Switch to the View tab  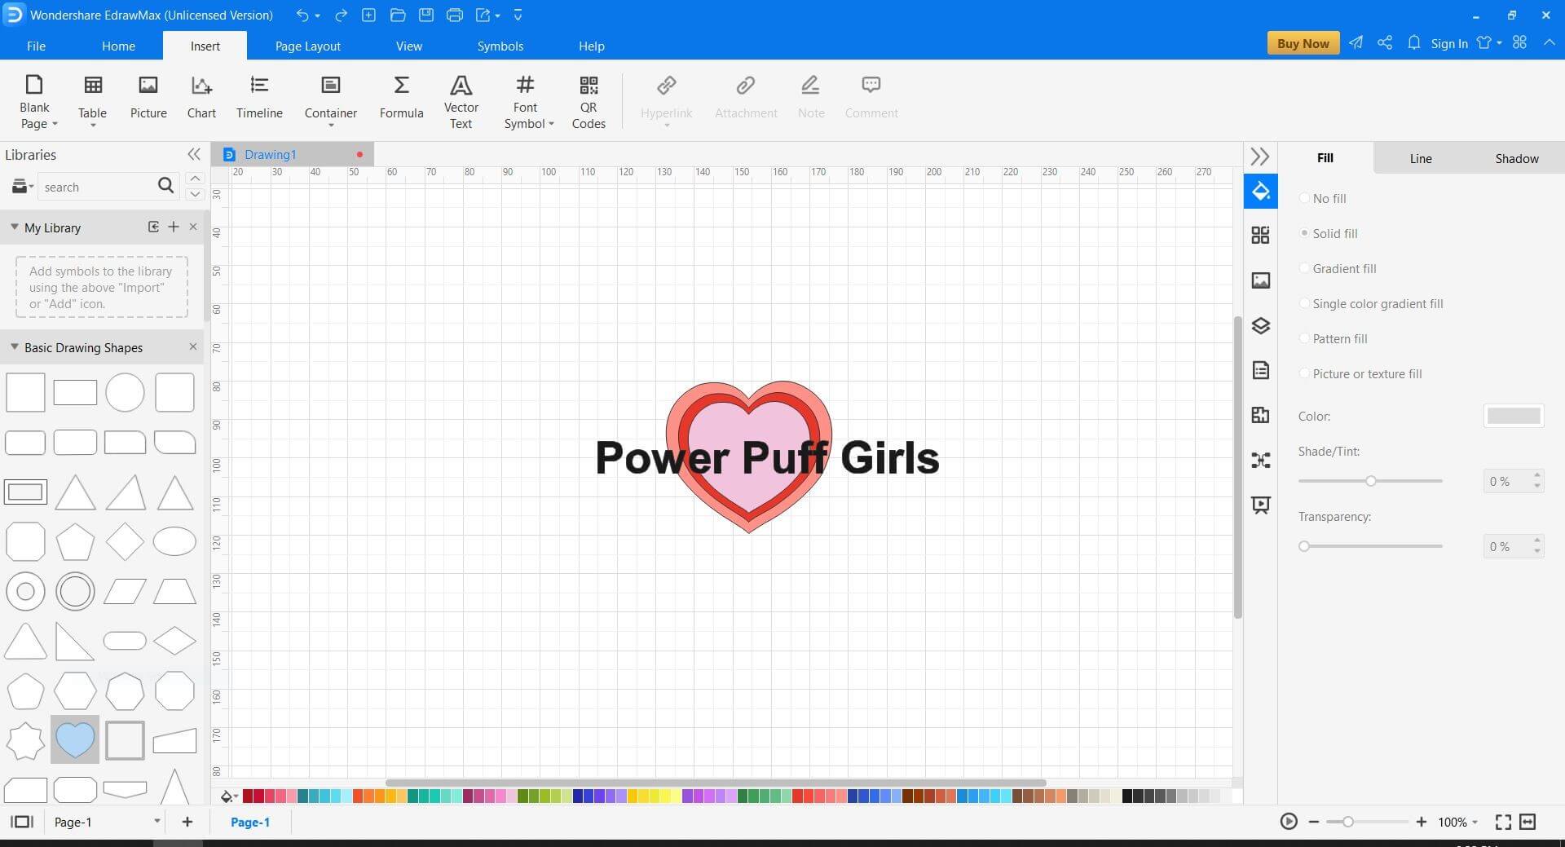click(x=408, y=46)
